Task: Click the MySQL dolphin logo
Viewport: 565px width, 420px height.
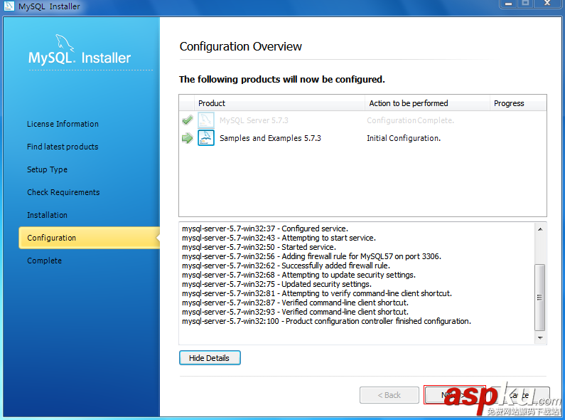Action: [65, 43]
